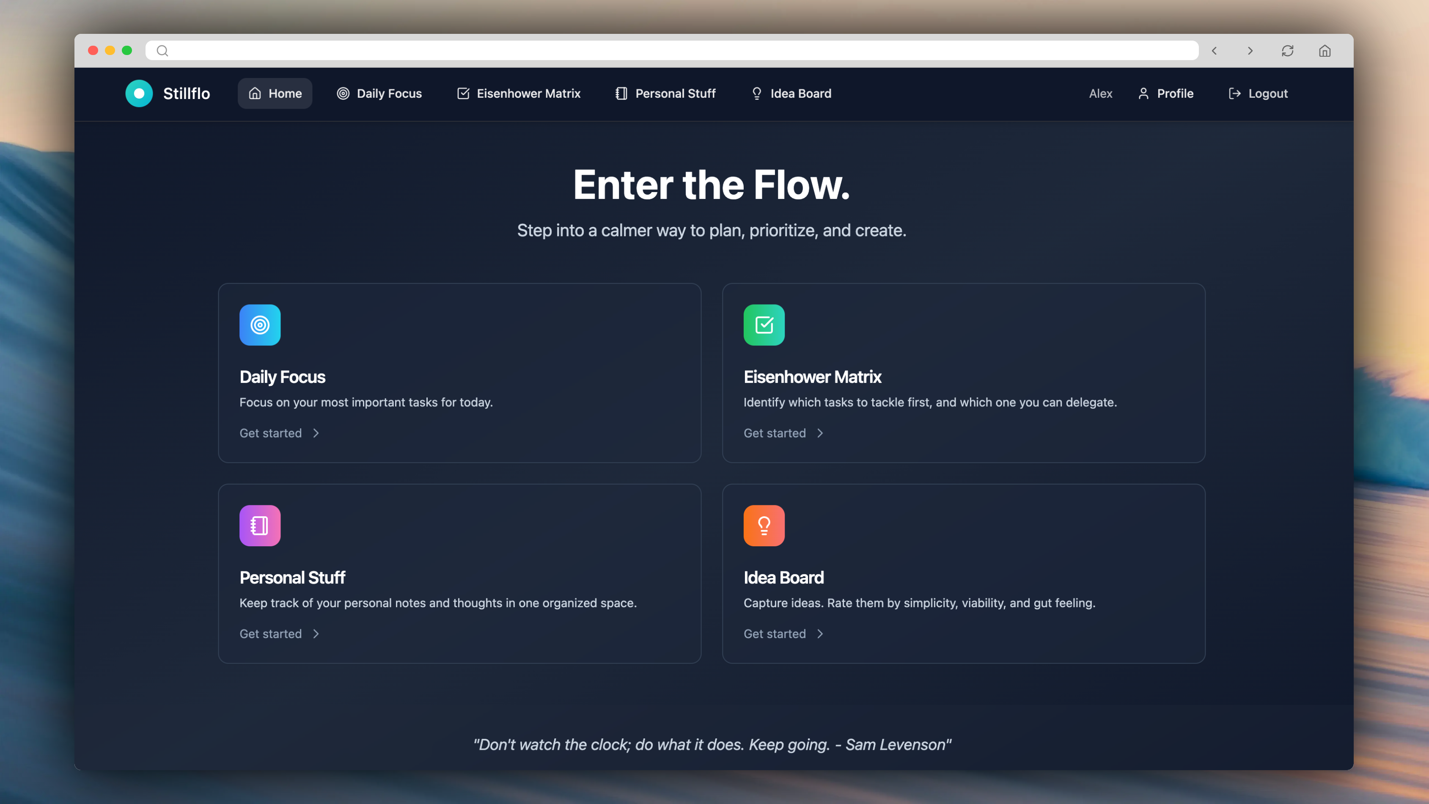
Task: Click the Stillflo teal logo circle
Action: tap(139, 93)
